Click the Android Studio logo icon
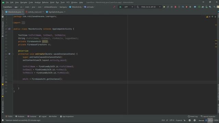The image size is (219, 123). click(3, 2)
